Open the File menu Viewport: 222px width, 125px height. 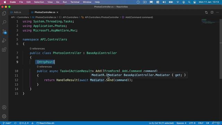[x=21, y=2]
